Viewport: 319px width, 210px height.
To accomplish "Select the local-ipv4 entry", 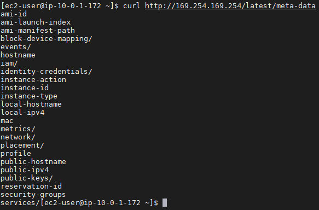I will [22, 113].
